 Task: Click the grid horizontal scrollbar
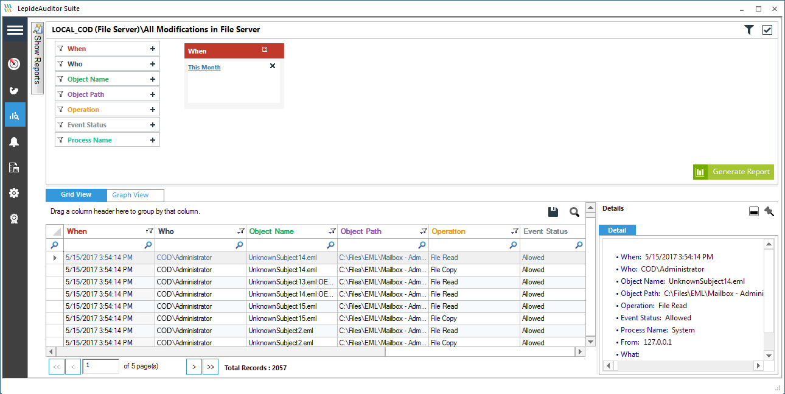point(220,351)
